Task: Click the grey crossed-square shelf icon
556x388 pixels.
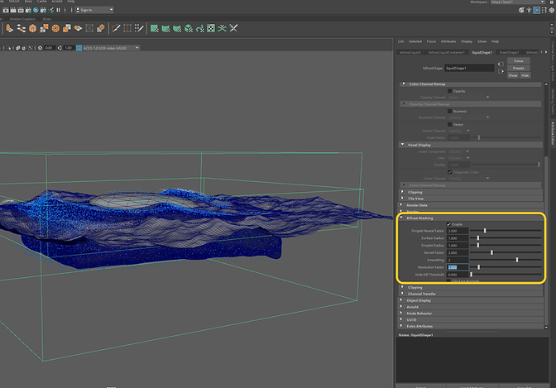Action: pos(89,28)
